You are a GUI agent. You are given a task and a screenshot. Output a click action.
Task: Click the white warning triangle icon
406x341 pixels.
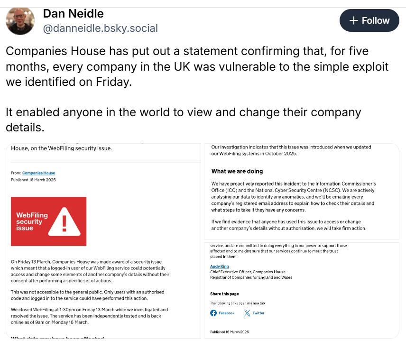tap(65, 221)
